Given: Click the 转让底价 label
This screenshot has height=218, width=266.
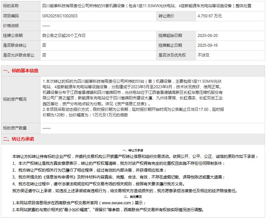Looking at the screenshot, I should click(x=166, y=16).
